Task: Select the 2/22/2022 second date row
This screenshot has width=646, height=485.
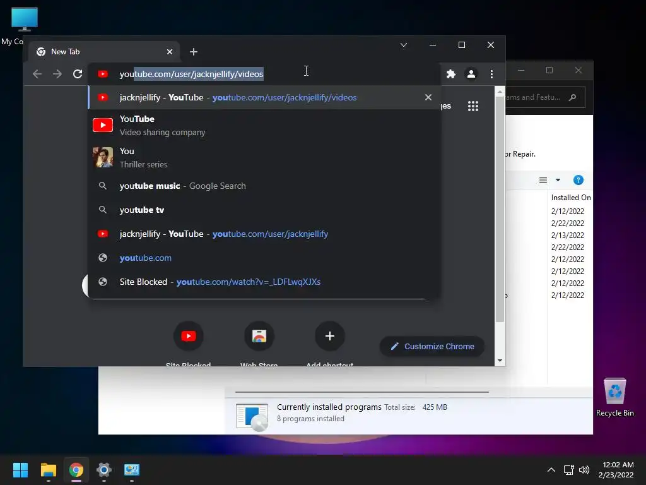Action: coord(568,247)
